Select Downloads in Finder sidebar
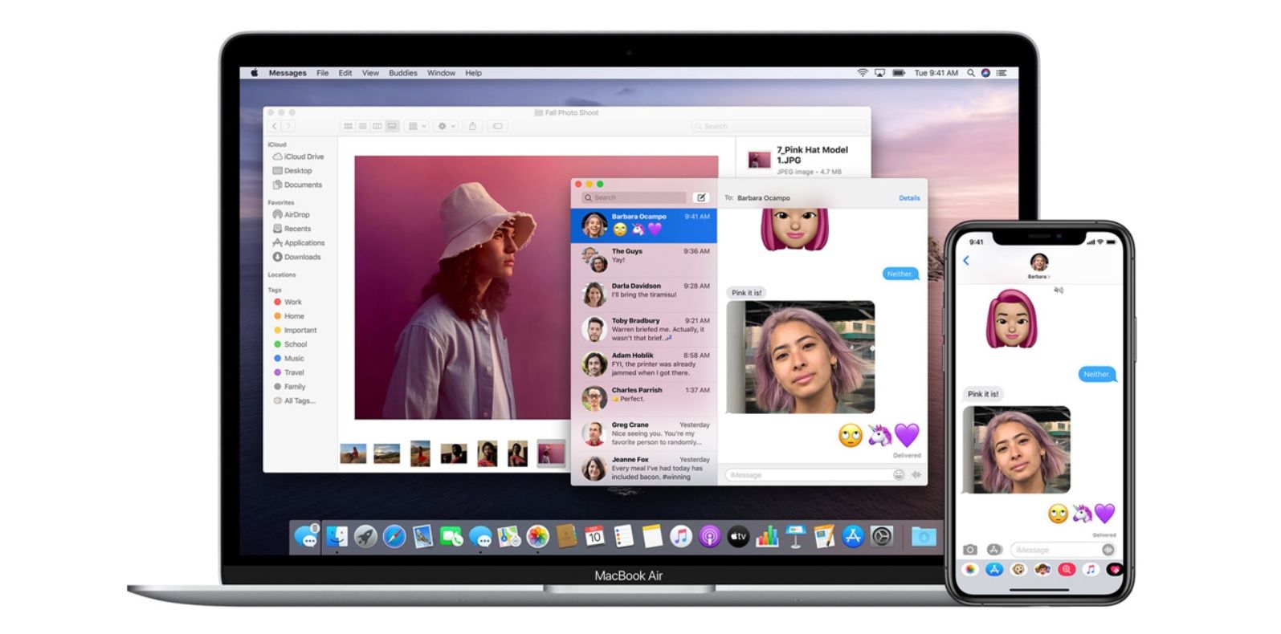 [x=296, y=257]
